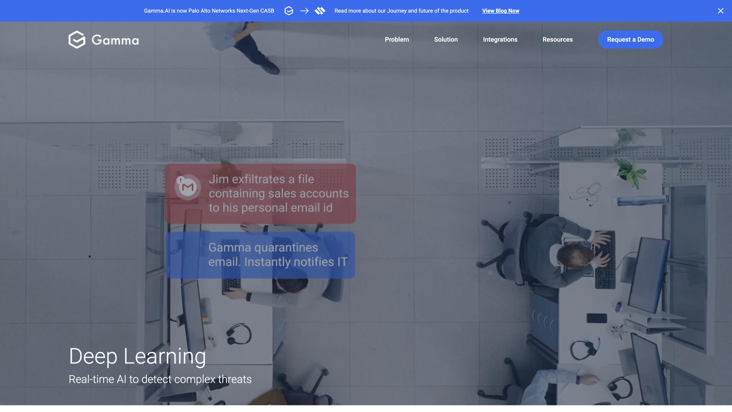Click the Gmail alert icon in the red card
The image size is (732, 412).
tap(188, 187)
